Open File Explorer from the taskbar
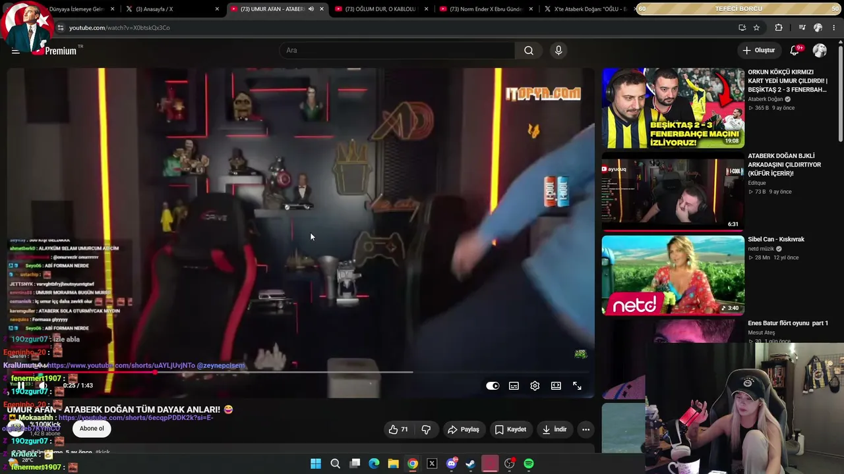The width and height of the screenshot is (844, 474). click(x=393, y=464)
